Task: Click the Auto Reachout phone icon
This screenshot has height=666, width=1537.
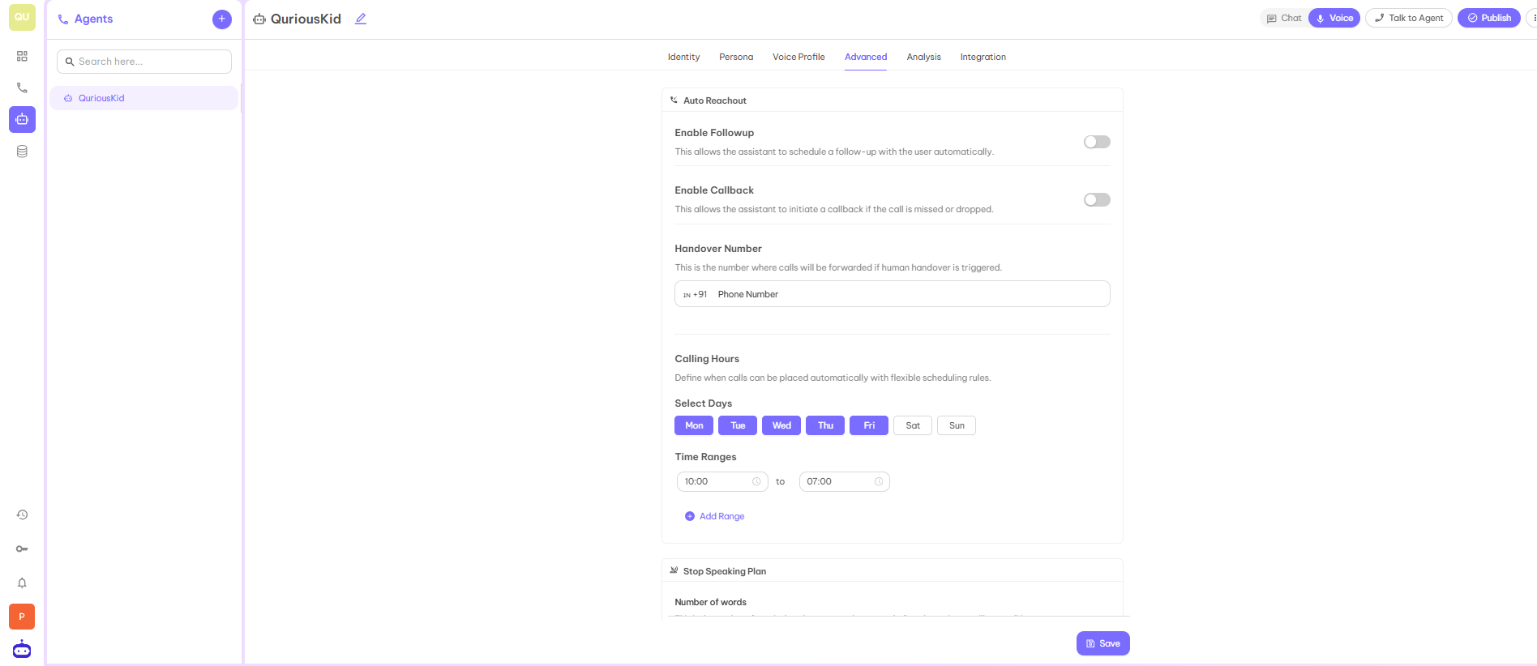Action: (674, 100)
